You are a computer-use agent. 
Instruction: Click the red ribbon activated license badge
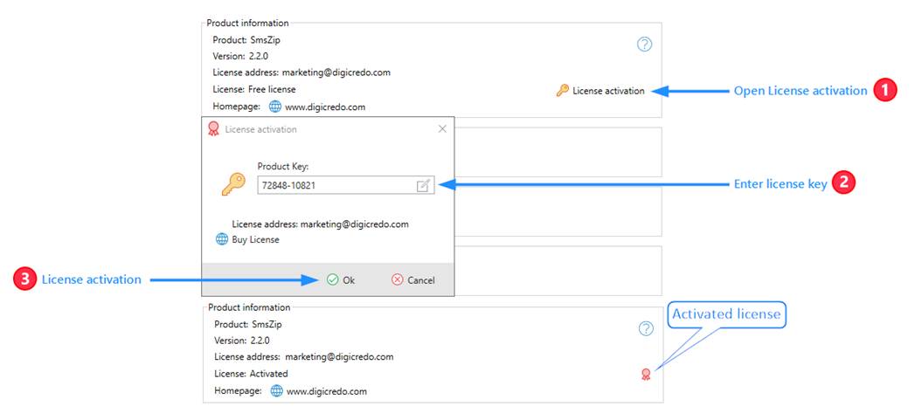pos(646,375)
